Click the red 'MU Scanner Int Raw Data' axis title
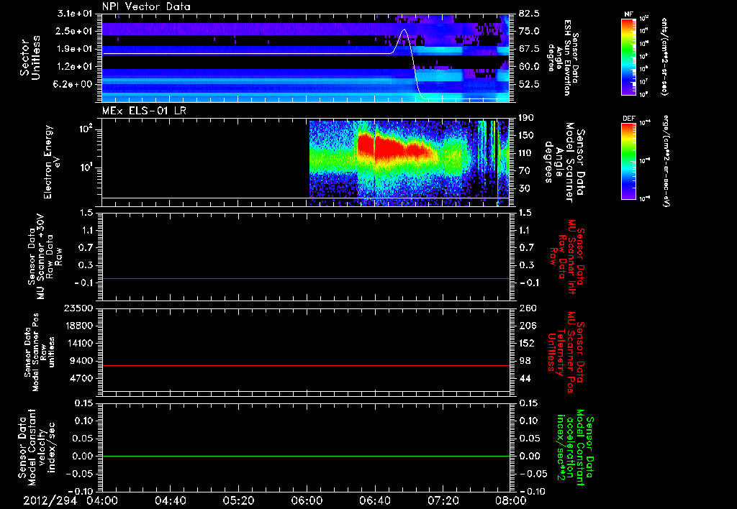Viewport: 737px width, 509px height. [x=568, y=257]
